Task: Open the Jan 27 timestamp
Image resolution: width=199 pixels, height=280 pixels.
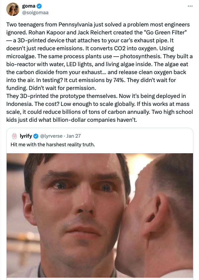Action: pyautogui.click(x=74, y=136)
